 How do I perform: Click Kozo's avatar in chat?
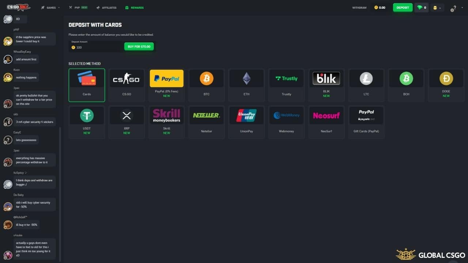click(8, 77)
